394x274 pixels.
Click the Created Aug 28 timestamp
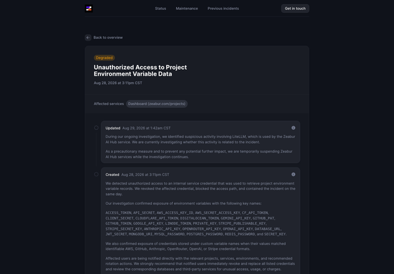click(145, 175)
